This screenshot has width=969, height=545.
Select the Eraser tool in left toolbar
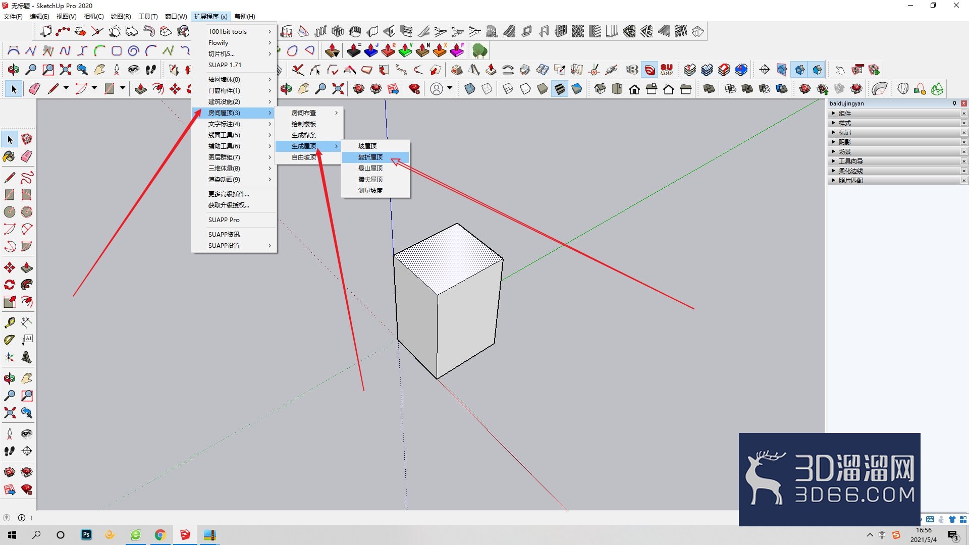[27, 156]
